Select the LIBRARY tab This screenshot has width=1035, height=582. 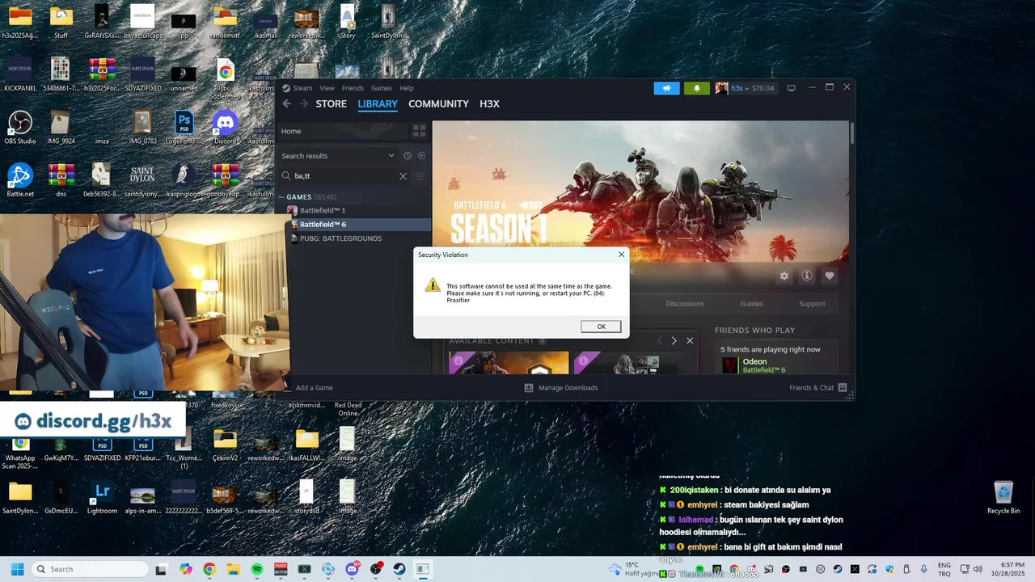pos(378,104)
